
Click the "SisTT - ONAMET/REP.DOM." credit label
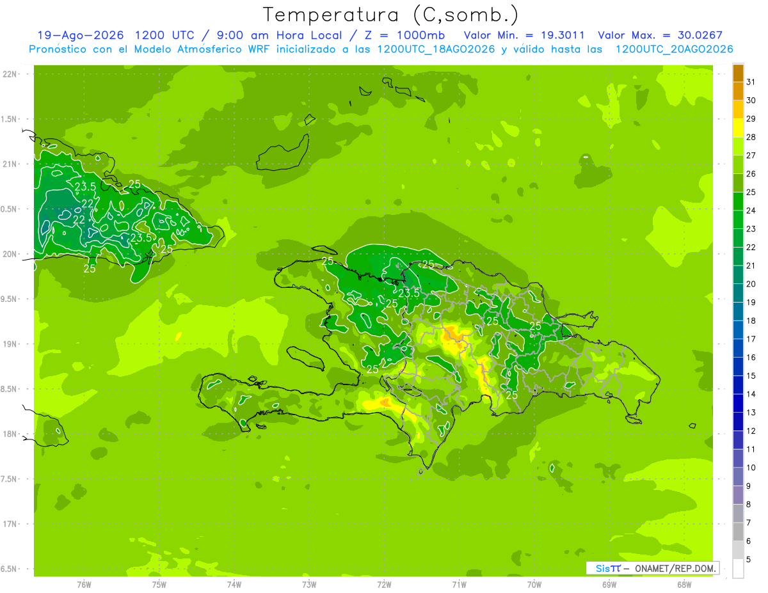[653, 568]
